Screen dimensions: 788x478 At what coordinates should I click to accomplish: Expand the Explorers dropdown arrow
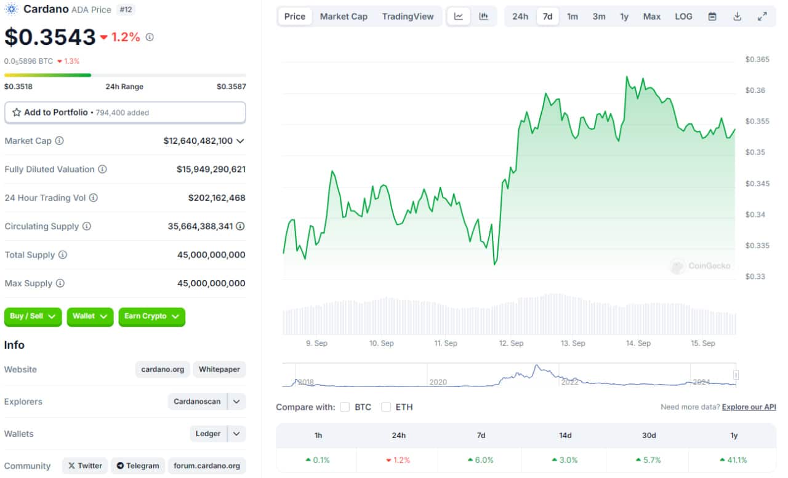pyautogui.click(x=237, y=402)
